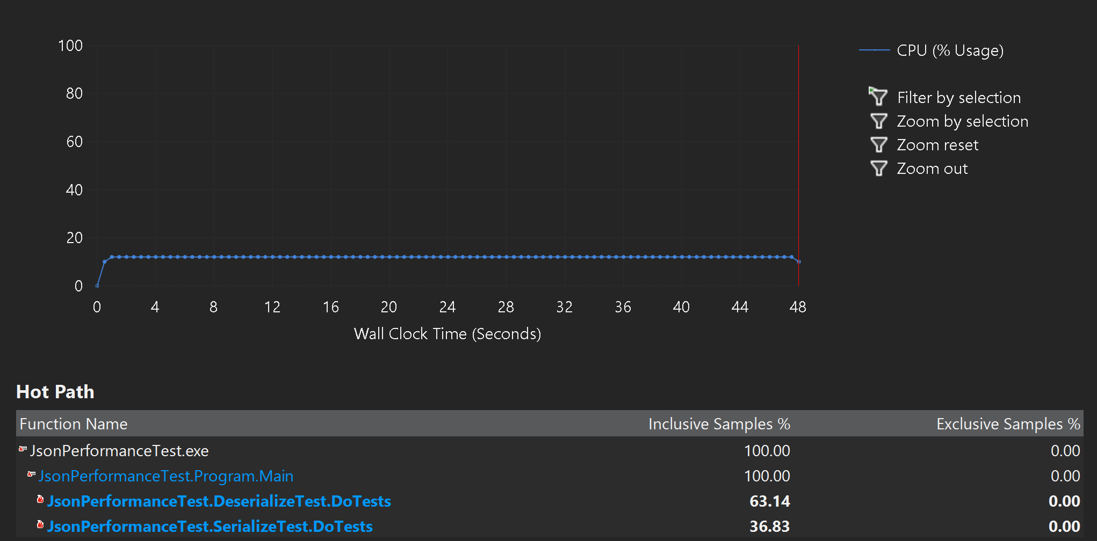Click the Zoom reset funnel icon
Screen dimensions: 1097x541
pyautogui.click(x=879, y=145)
